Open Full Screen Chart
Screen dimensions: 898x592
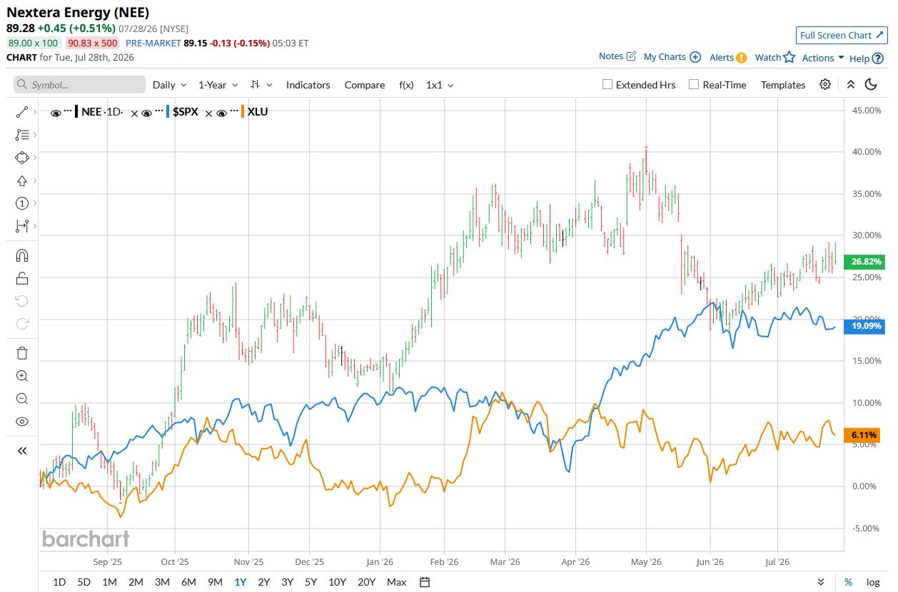(x=842, y=35)
